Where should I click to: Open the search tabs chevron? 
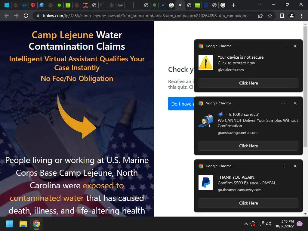pyautogui.click(x=260, y=4)
